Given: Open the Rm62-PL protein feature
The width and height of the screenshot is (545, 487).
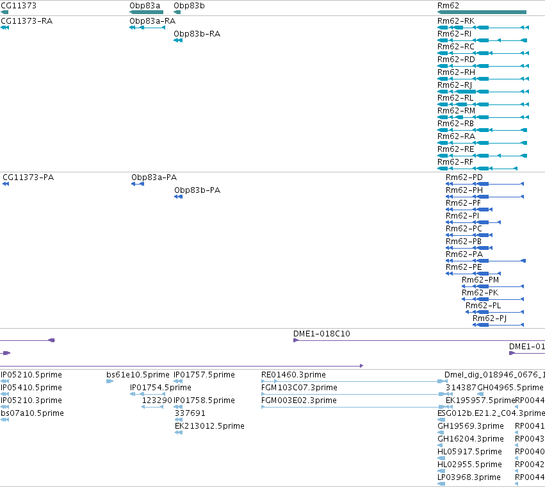Looking at the screenshot, I should (x=483, y=306).
